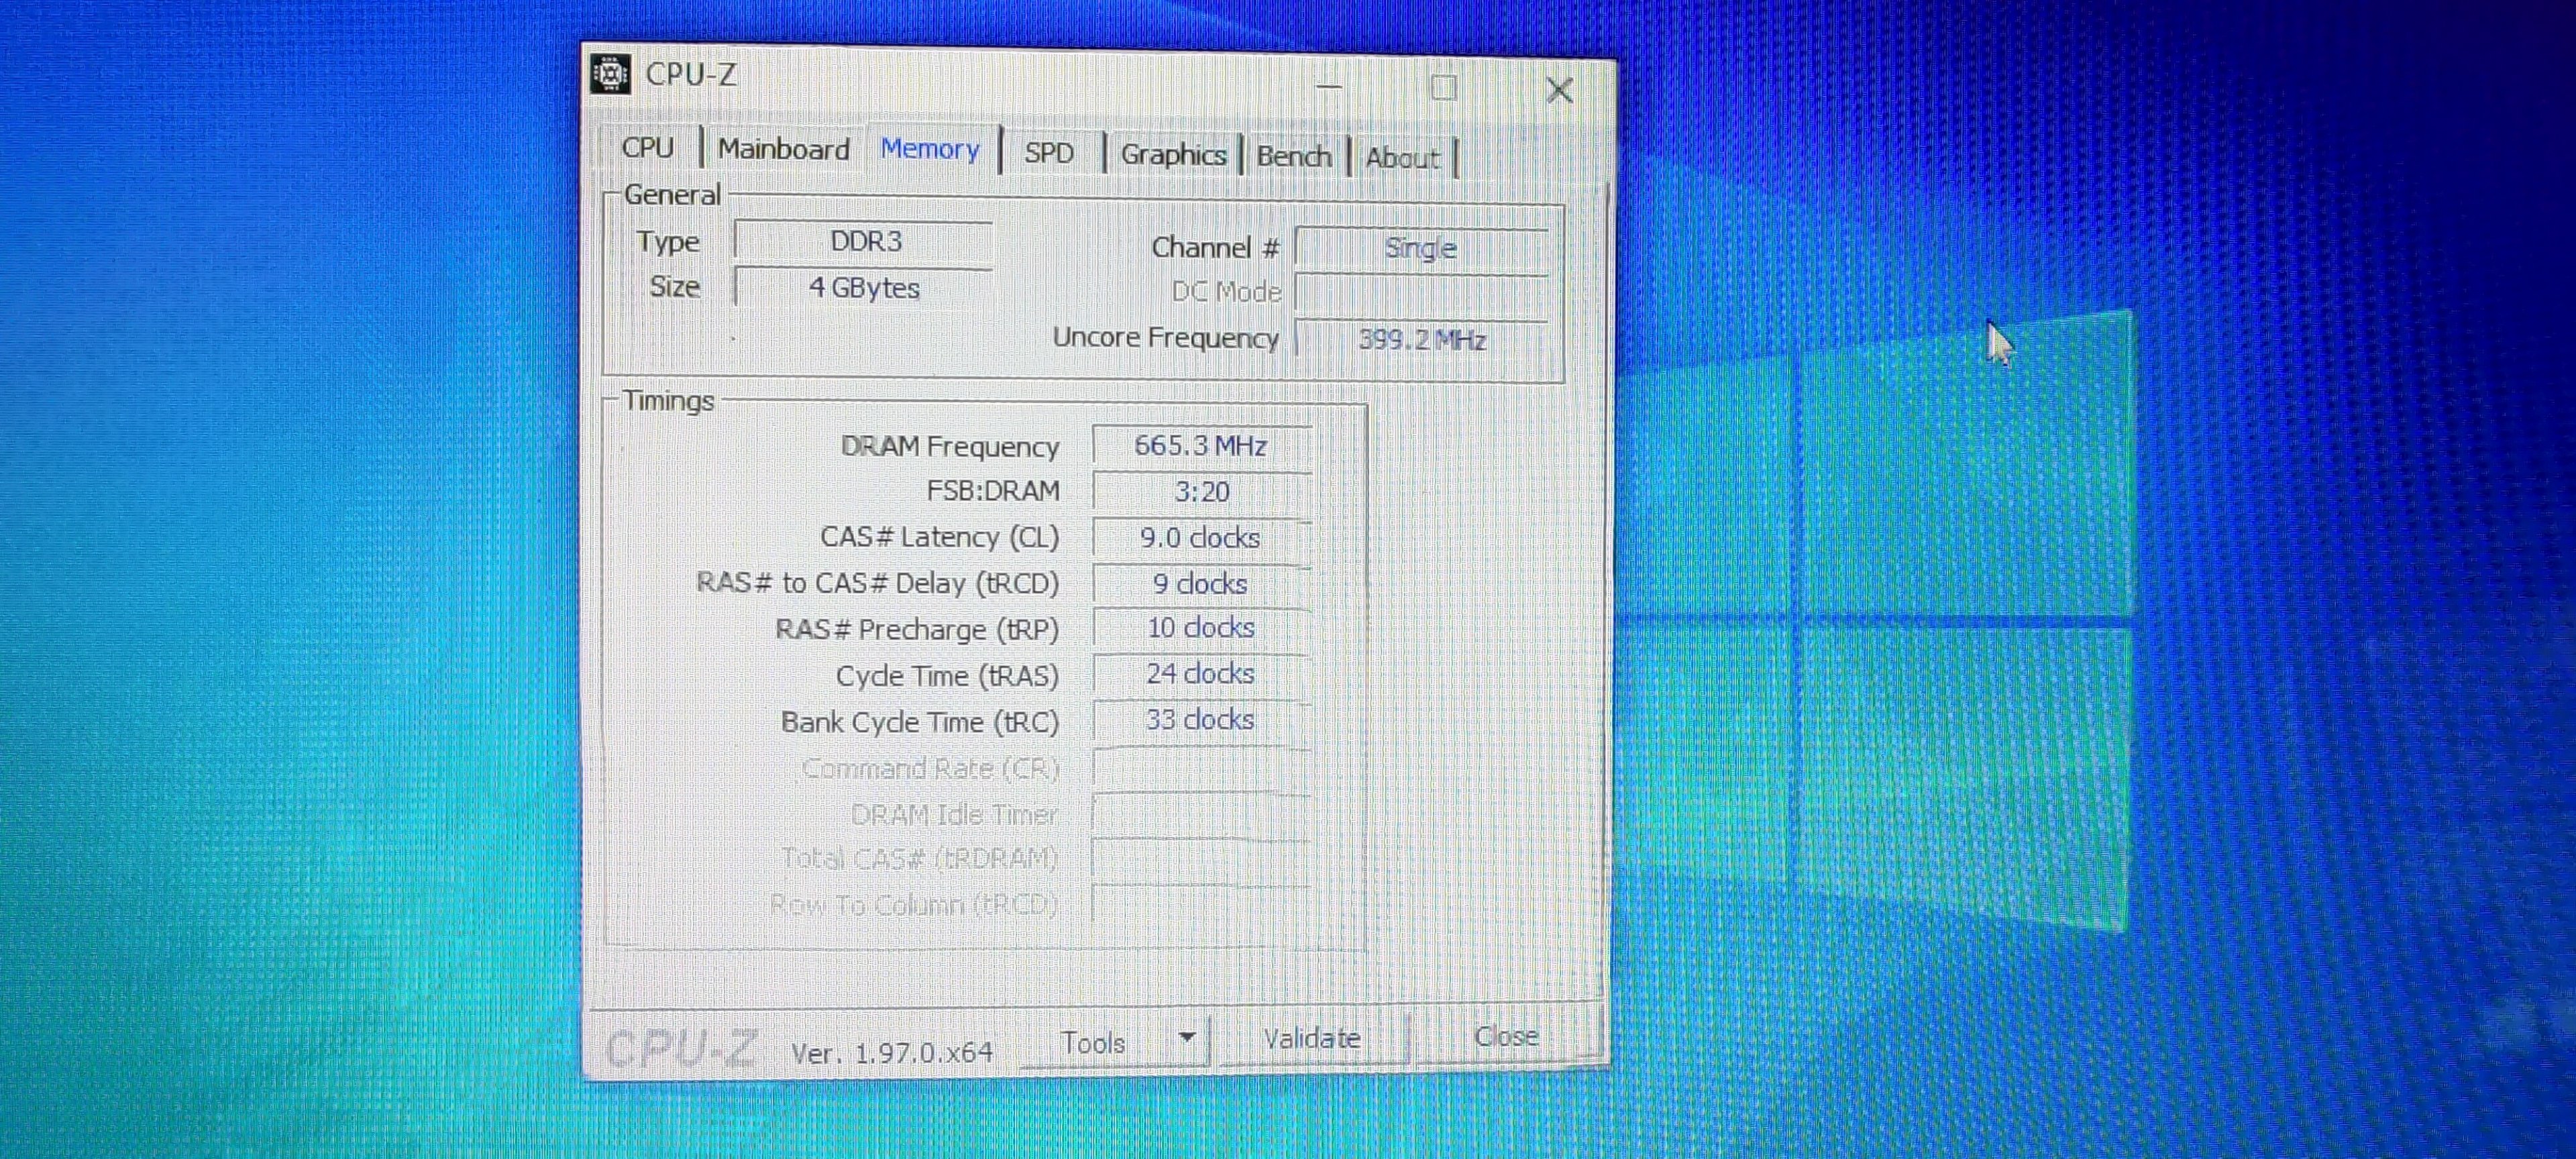Expand the Tools dropdown arrow
The image size is (2576, 1159).
coord(1187,1038)
